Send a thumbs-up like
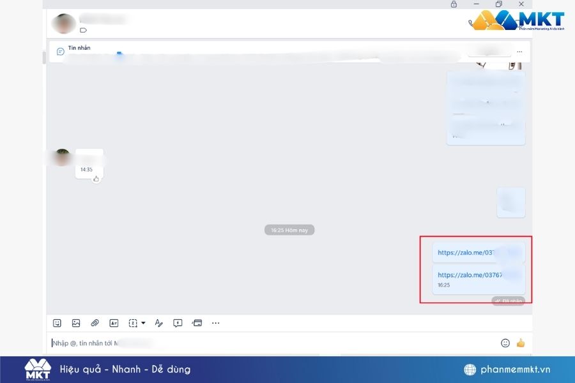 click(x=521, y=343)
